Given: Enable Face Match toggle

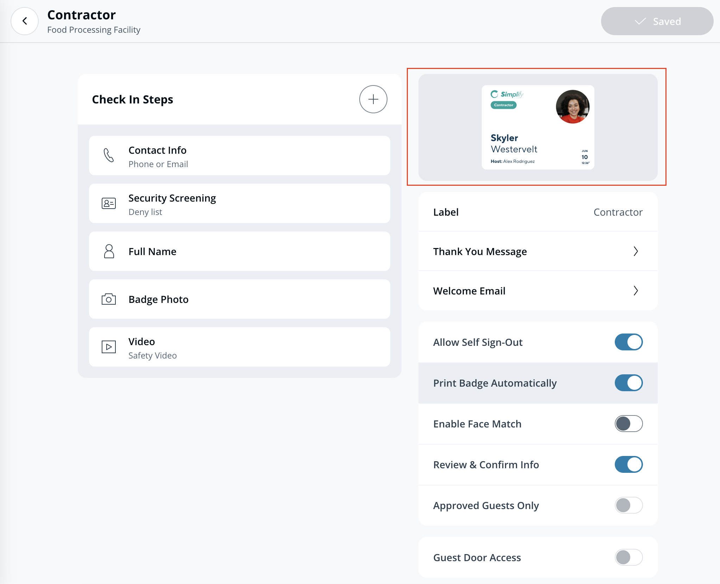Looking at the screenshot, I should [x=629, y=424].
